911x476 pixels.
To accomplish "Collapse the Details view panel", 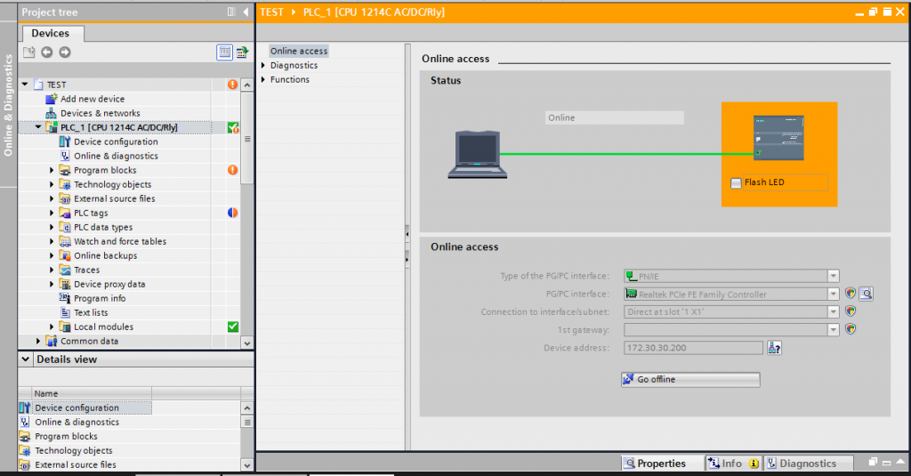I will pos(26,359).
